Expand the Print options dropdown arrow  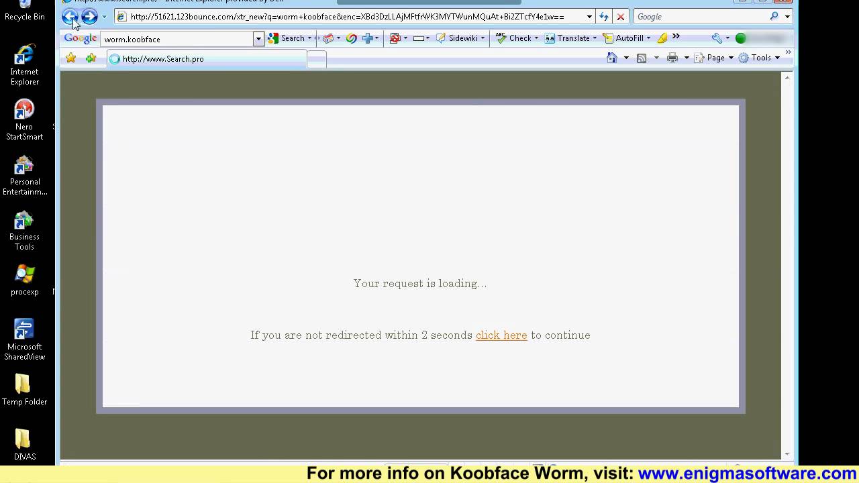click(687, 58)
